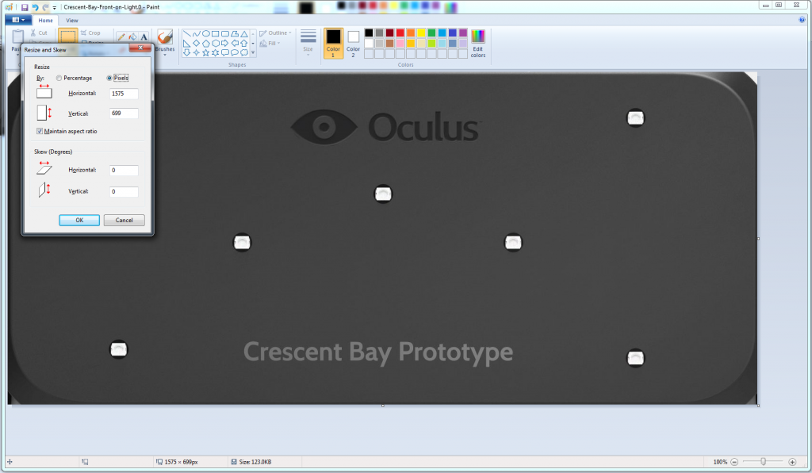The width and height of the screenshot is (812, 473).
Task: Click Cancel in Resize and Skew dialog
Action: point(124,220)
